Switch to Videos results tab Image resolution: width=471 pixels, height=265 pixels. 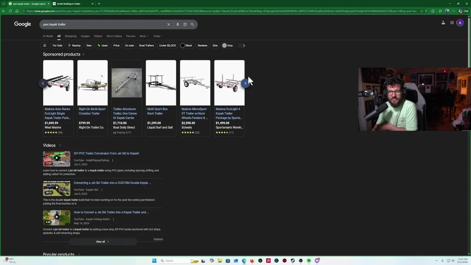coord(98,36)
